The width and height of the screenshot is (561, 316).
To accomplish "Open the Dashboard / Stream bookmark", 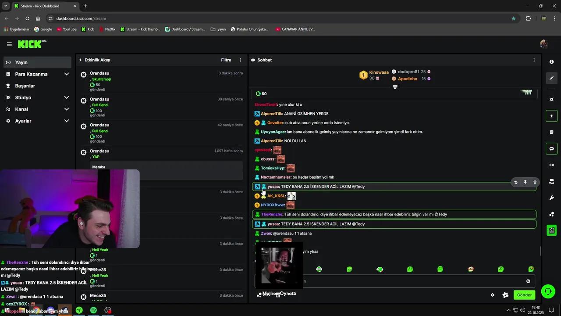I will coord(185,29).
